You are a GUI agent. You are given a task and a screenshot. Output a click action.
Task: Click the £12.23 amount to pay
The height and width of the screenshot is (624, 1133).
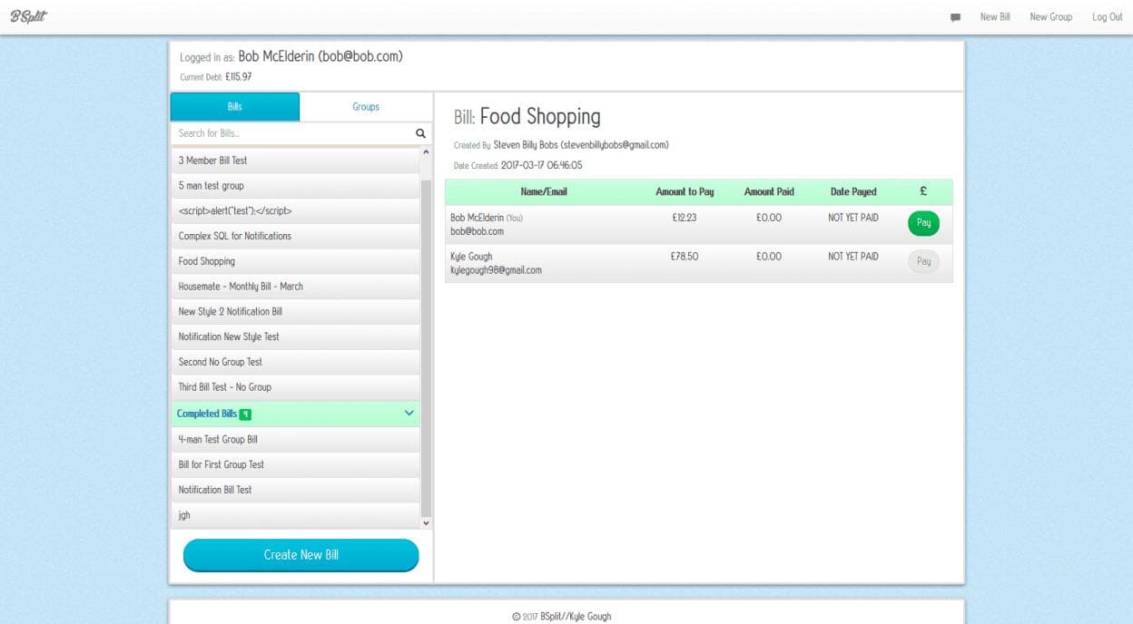point(685,219)
